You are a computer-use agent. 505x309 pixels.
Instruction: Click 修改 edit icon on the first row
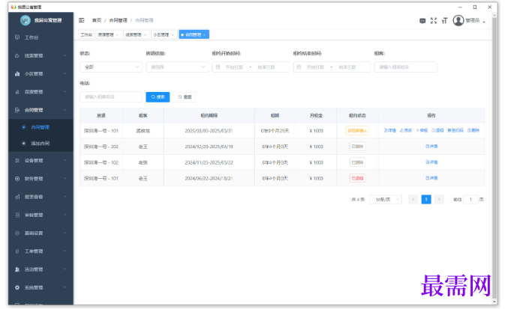pos(406,130)
